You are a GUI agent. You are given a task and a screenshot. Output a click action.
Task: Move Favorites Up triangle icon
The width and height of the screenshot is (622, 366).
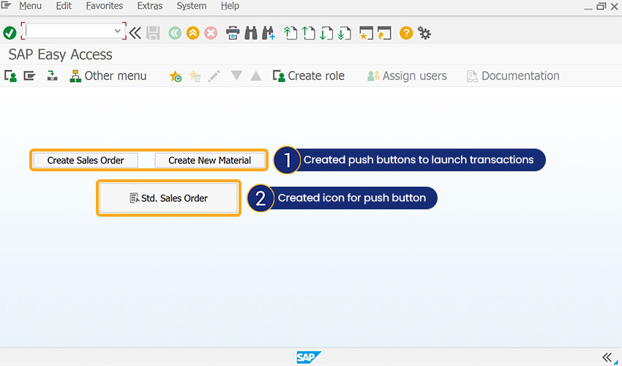click(x=256, y=76)
